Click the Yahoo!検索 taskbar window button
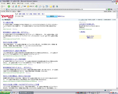This screenshot has width=118, height=94. pyautogui.click(x=26, y=93)
